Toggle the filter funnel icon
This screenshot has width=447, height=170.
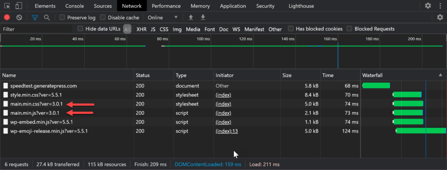(x=35, y=17)
